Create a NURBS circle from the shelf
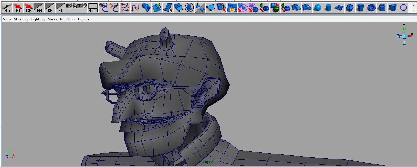417x167 pixels. click(x=403, y=7)
